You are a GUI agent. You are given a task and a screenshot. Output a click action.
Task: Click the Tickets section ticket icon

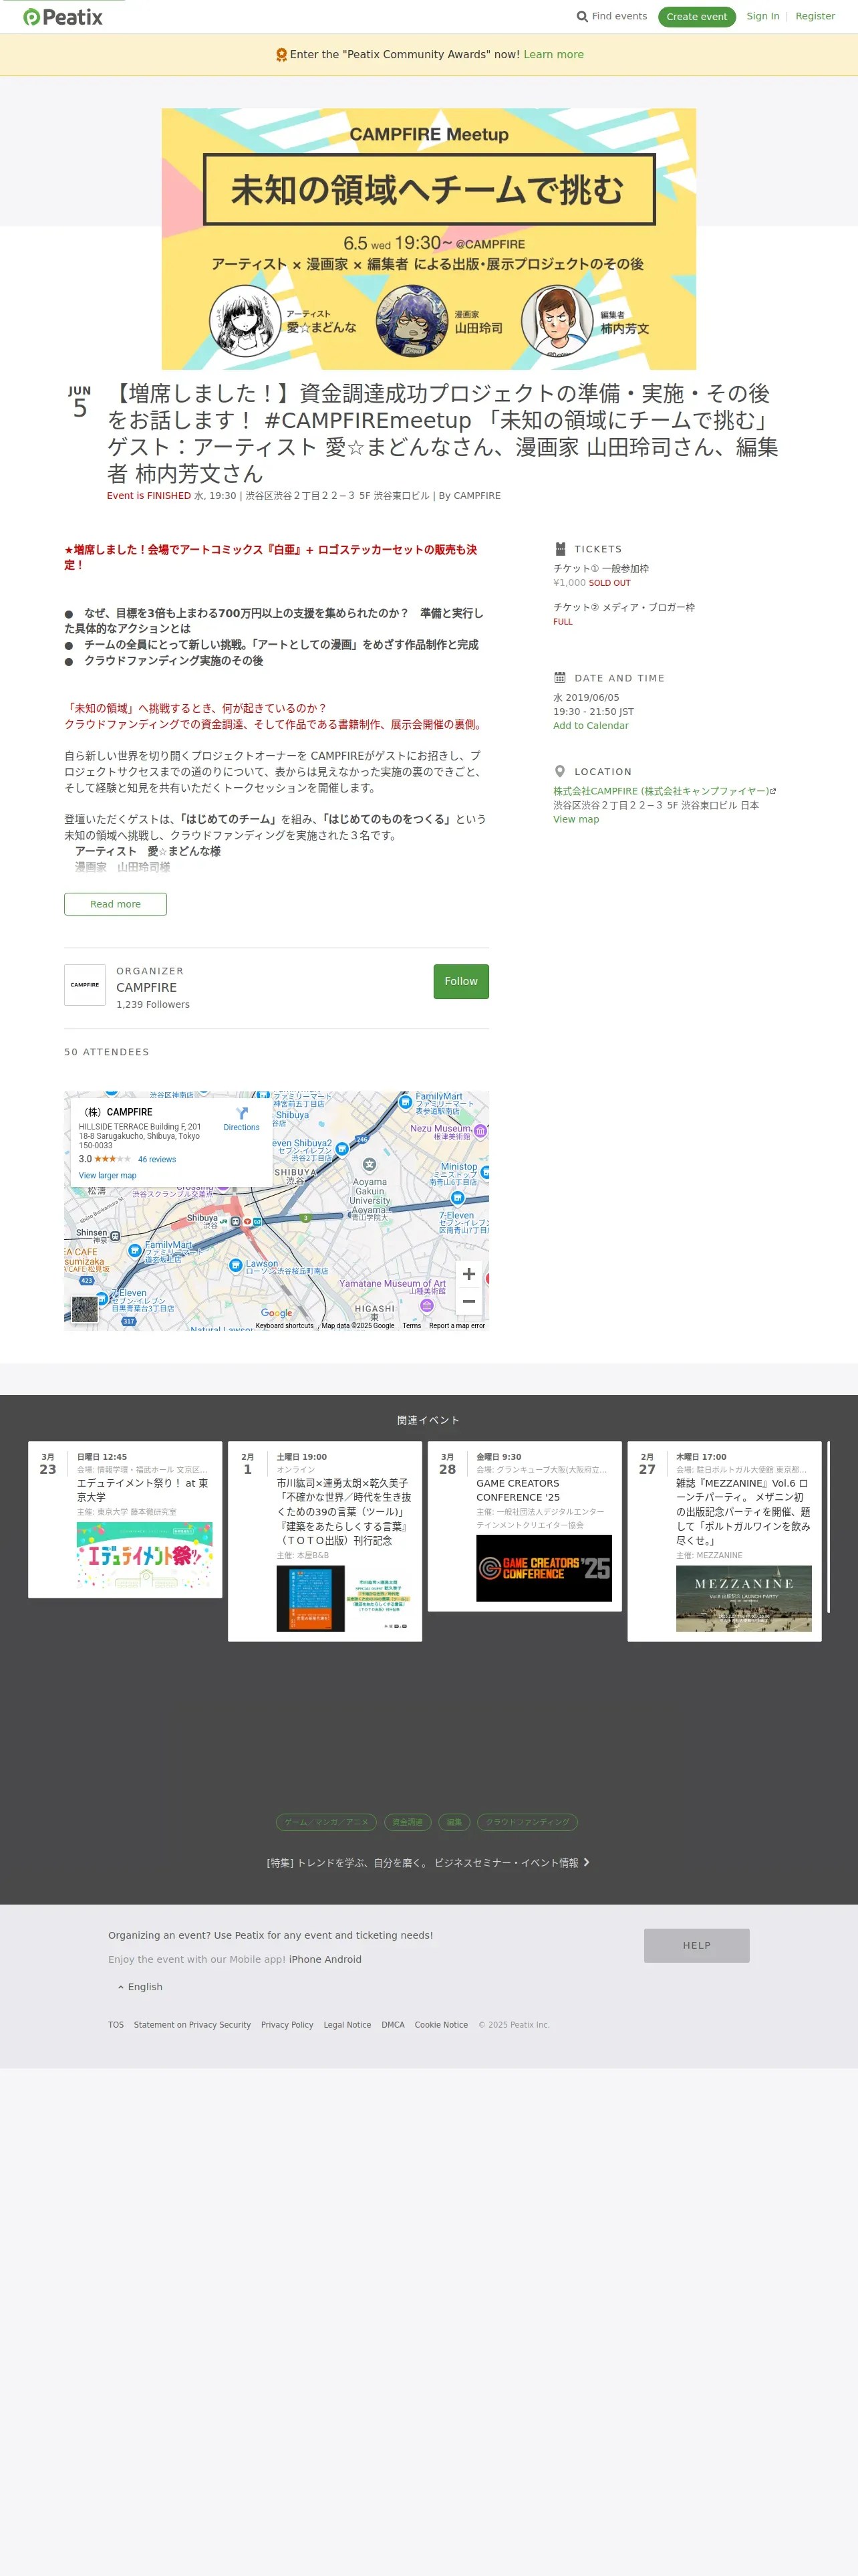(561, 549)
